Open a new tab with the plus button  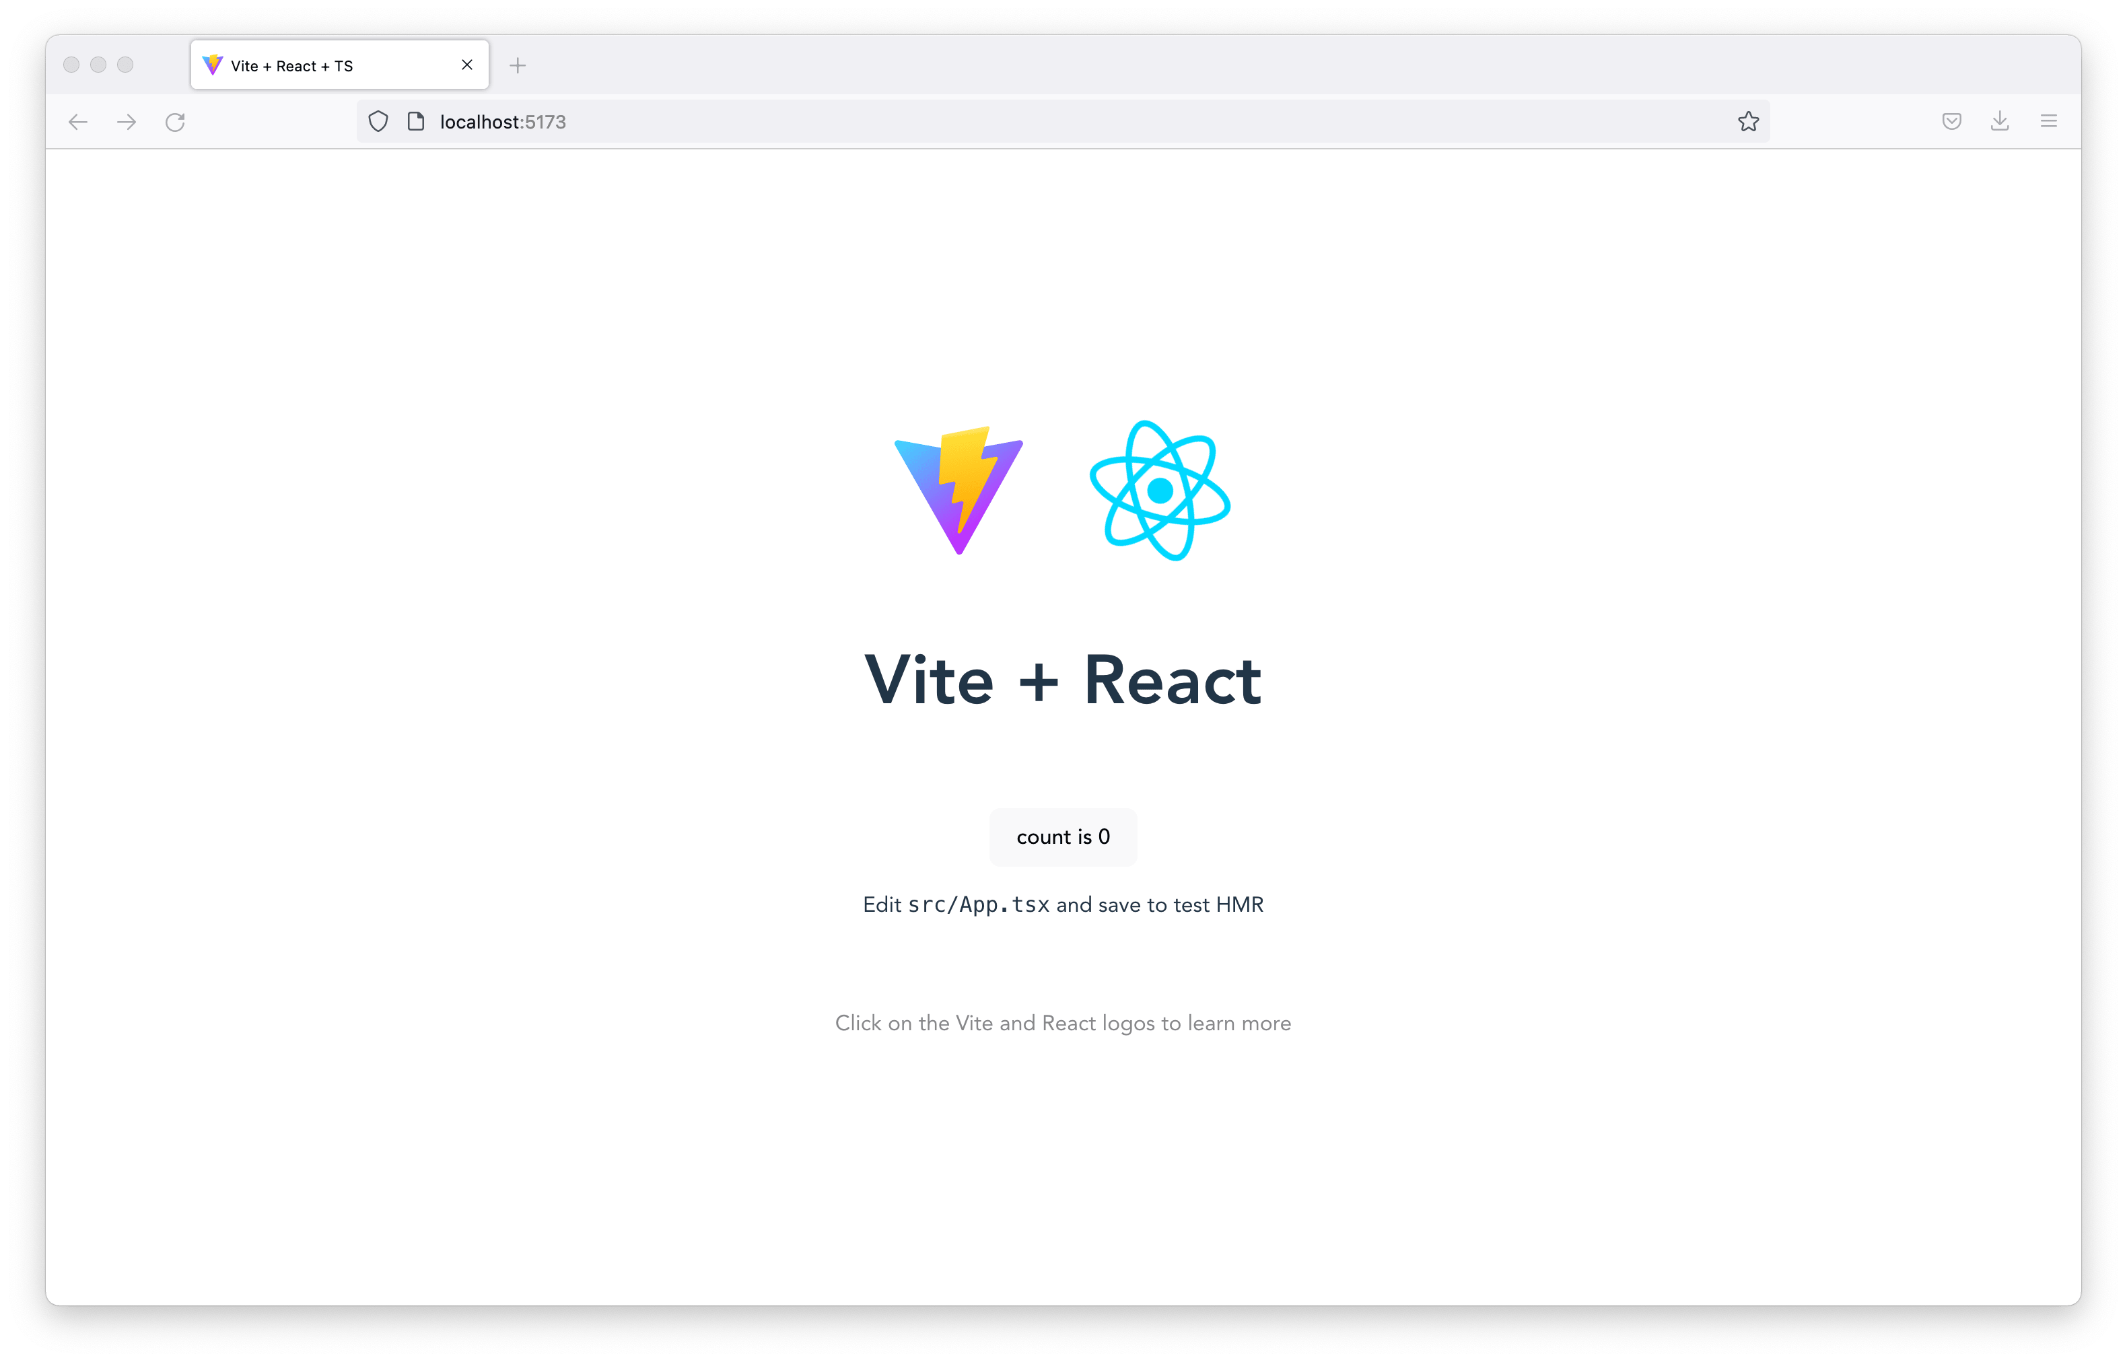pyautogui.click(x=518, y=65)
